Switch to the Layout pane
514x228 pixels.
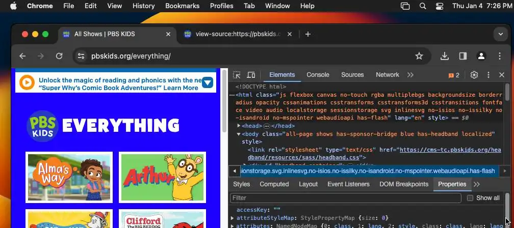(308, 184)
